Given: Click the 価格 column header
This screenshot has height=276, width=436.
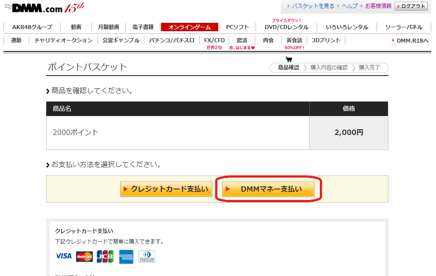Looking at the screenshot, I should coord(349,109).
